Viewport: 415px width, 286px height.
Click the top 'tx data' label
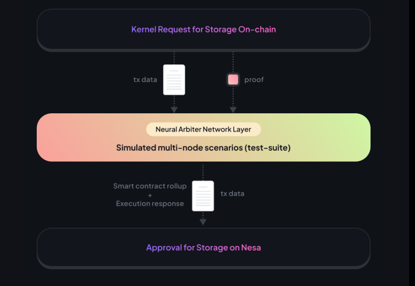[145, 79]
